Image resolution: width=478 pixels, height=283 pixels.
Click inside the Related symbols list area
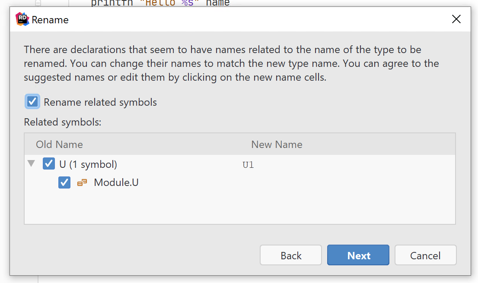click(x=240, y=207)
